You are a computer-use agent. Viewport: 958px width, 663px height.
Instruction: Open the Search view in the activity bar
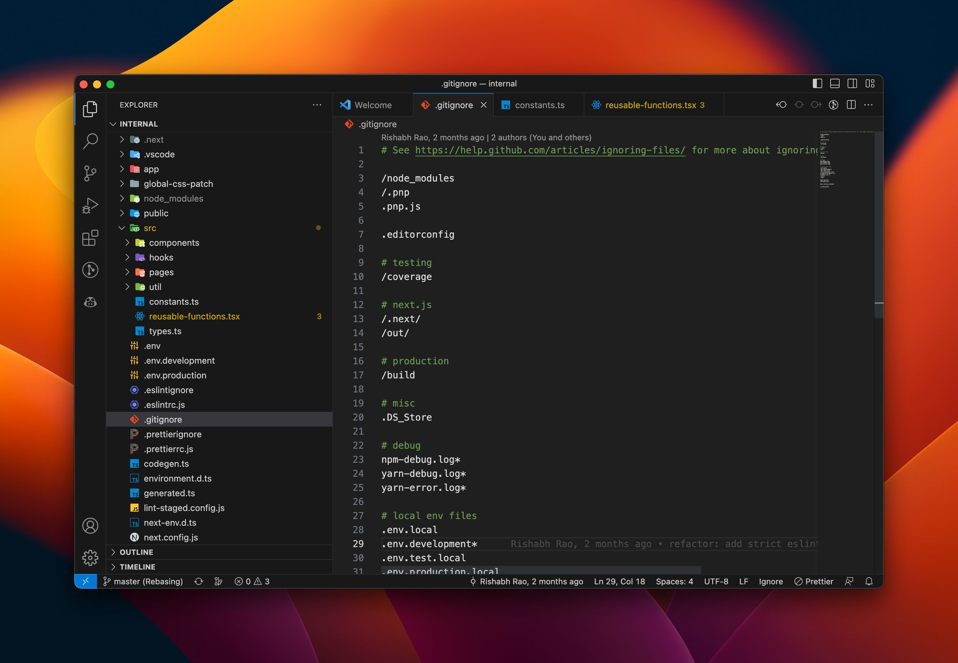click(90, 140)
